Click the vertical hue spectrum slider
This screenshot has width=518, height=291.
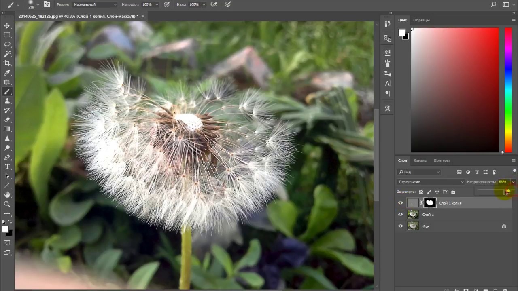[508, 90]
